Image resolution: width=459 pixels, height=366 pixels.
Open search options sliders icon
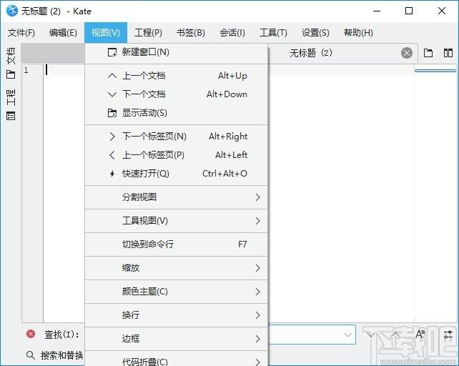click(448, 335)
